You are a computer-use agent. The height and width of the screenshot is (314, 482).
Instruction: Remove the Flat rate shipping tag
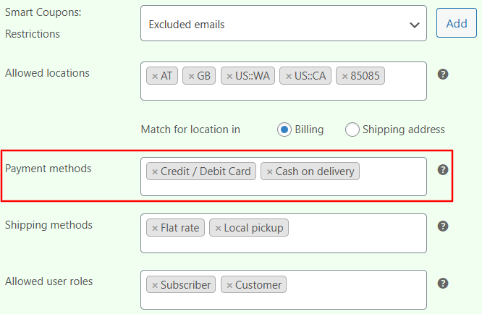(155, 228)
